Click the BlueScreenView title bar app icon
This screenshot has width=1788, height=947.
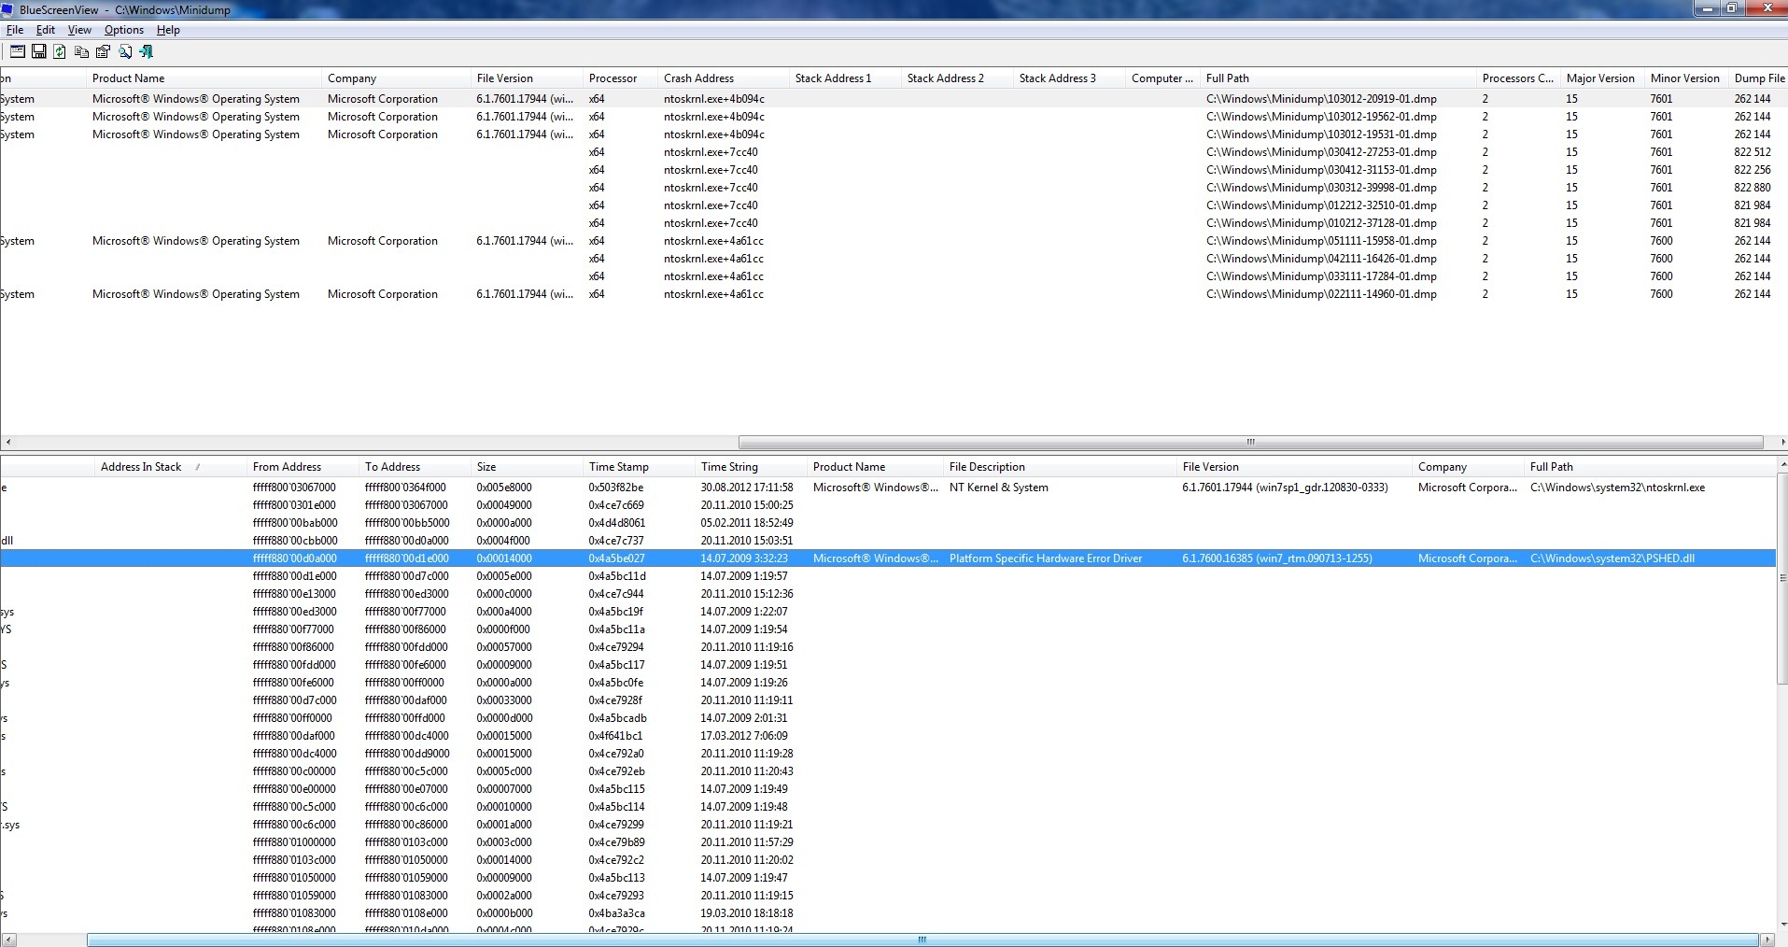8,9
